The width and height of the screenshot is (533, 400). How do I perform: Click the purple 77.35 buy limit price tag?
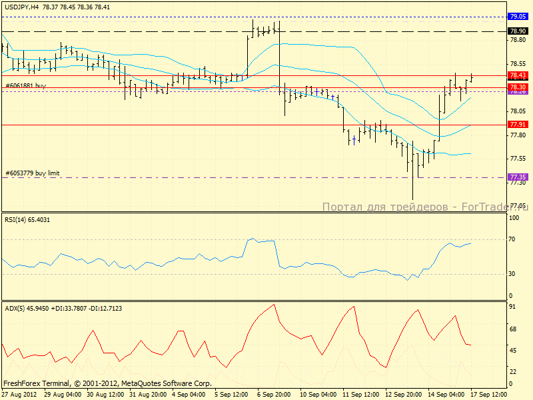tap(518, 177)
